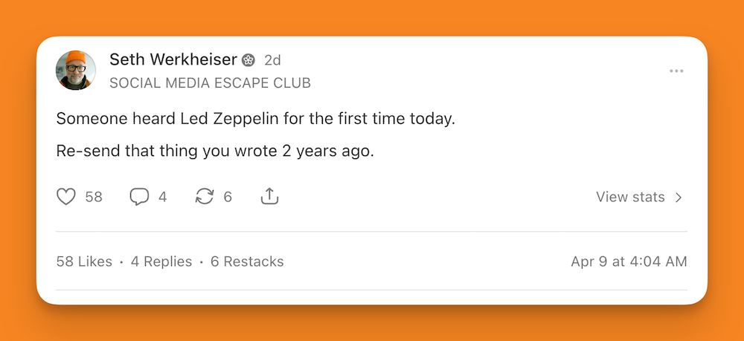The width and height of the screenshot is (744, 341).
Task: Click the 58 count beside the heart
Action: [x=94, y=197]
